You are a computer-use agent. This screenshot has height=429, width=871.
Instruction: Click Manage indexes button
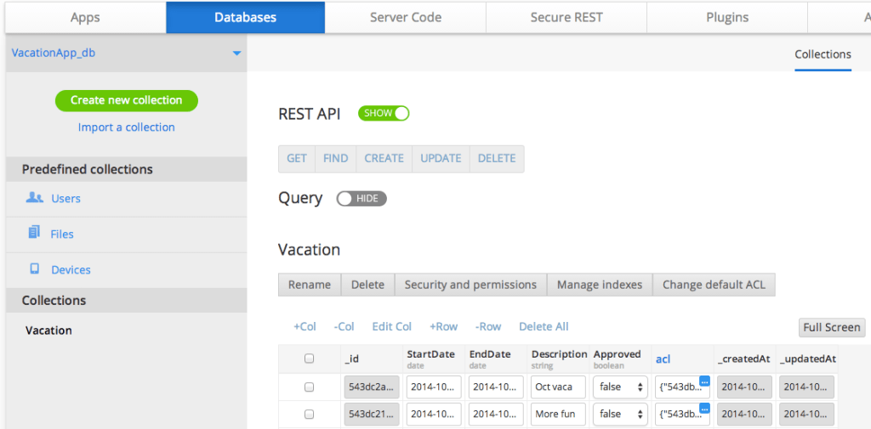[600, 285]
